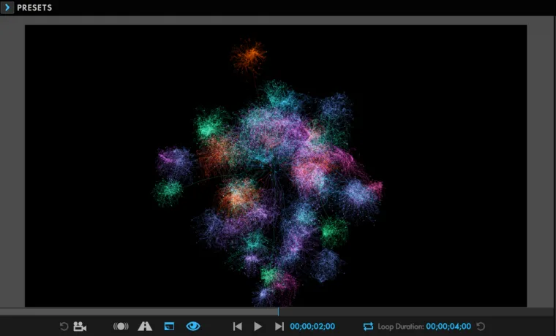Toggle the road-shaped perspective grid icon

[x=145, y=326]
